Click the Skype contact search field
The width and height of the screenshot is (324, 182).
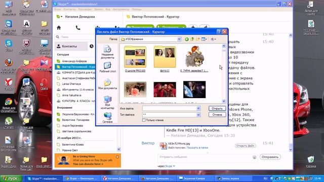pos(74,37)
